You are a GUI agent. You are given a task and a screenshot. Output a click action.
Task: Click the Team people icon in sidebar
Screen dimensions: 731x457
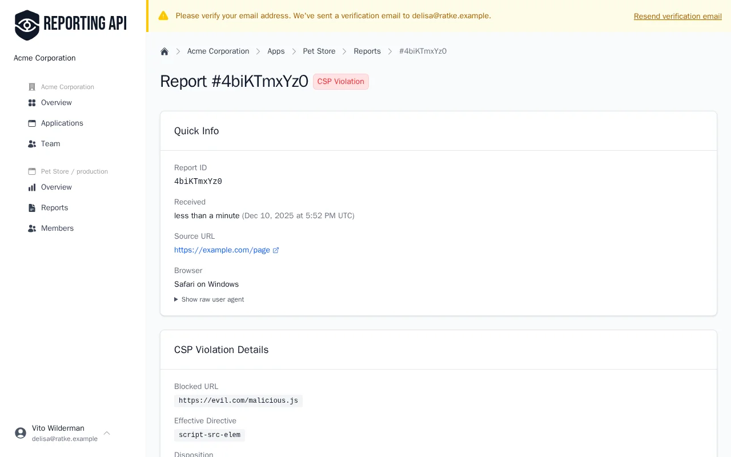pyautogui.click(x=32, y=144)
